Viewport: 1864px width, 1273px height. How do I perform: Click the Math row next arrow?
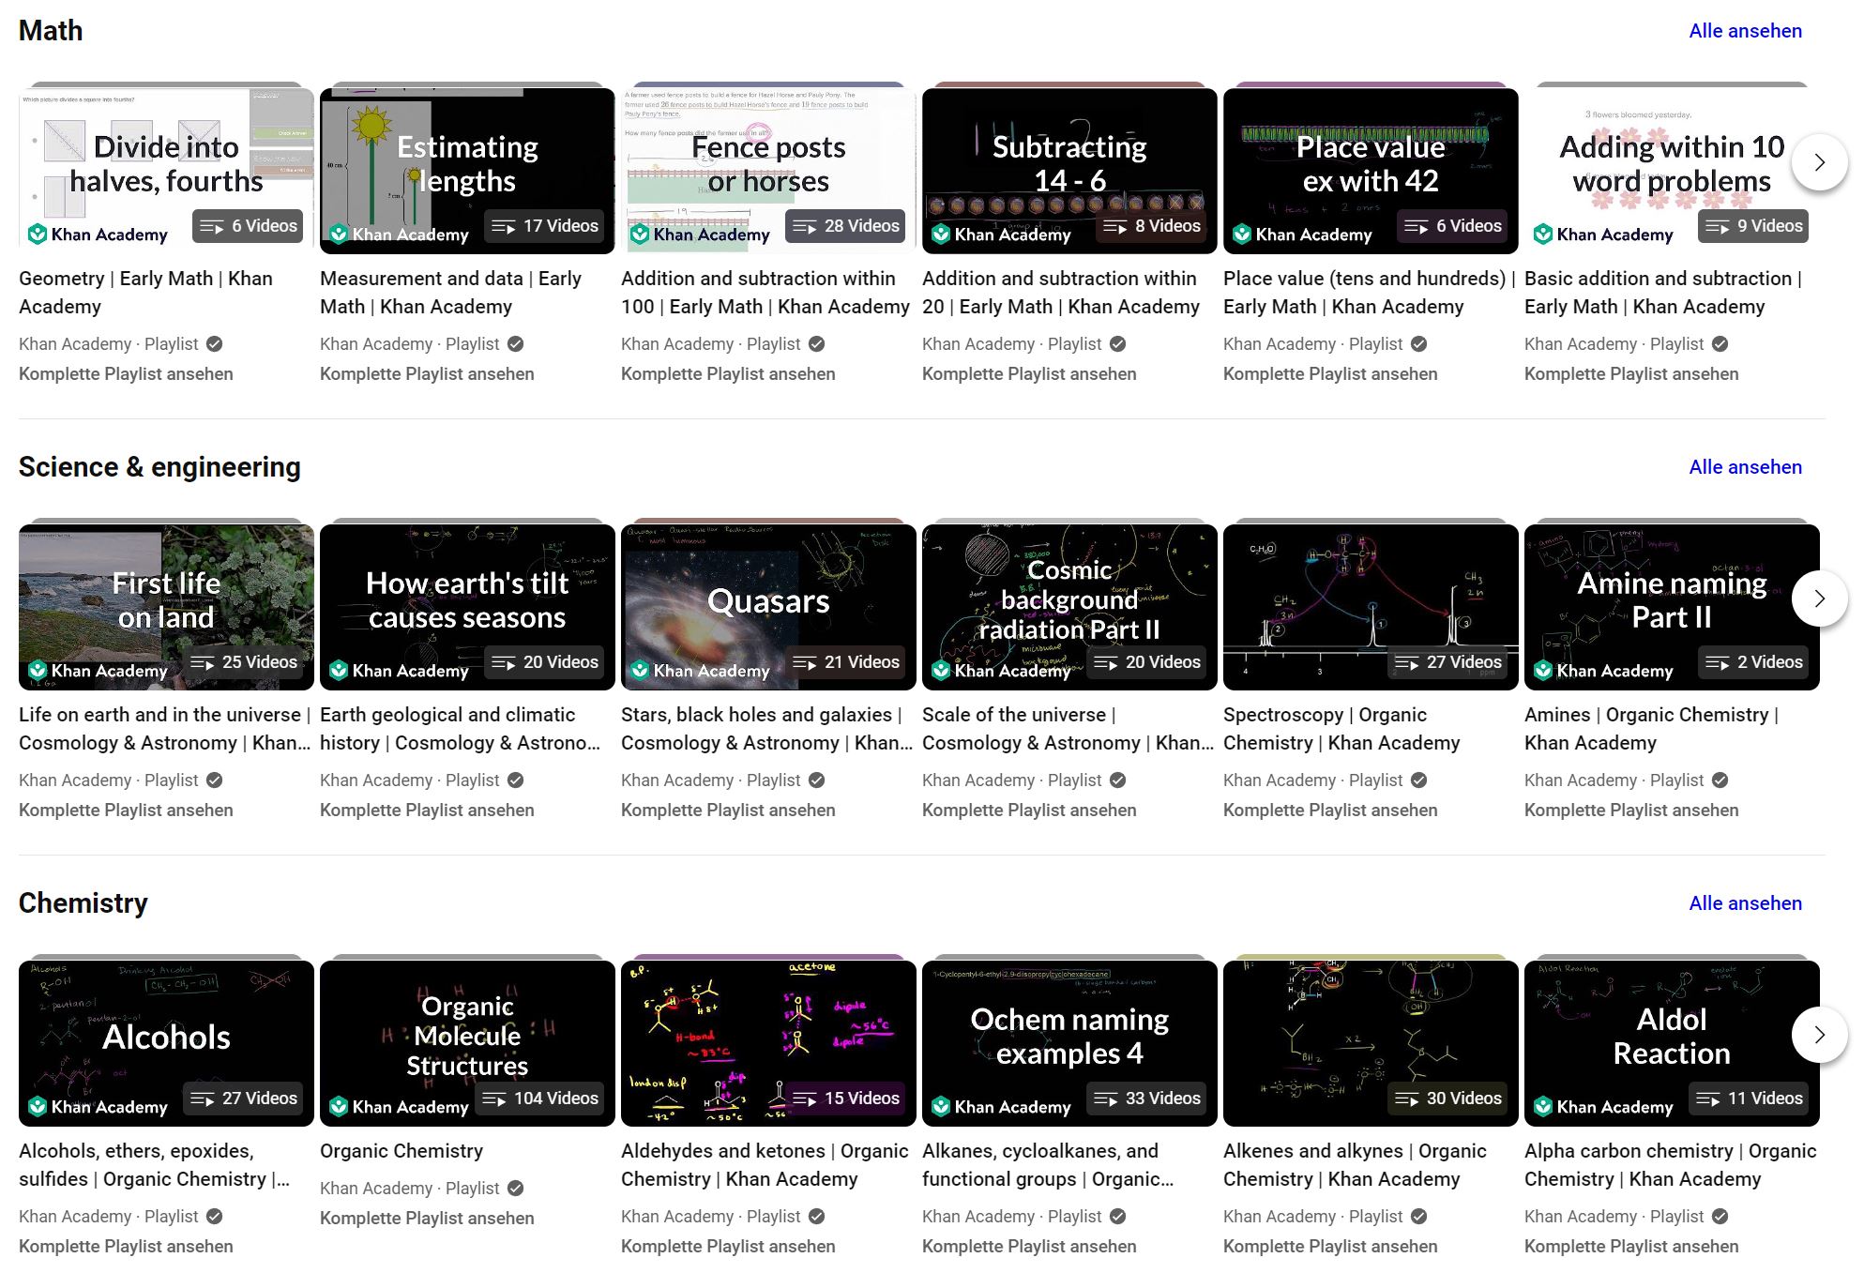[1819, 162]
